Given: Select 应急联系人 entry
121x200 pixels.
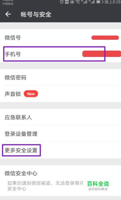Looking at the screenshot, I should [x=60, y=117].
